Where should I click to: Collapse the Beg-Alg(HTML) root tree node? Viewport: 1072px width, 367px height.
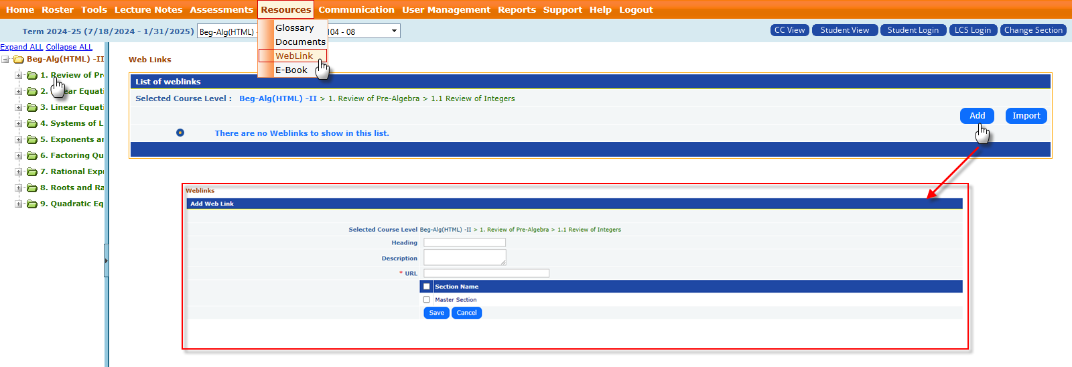coord(5,60)
